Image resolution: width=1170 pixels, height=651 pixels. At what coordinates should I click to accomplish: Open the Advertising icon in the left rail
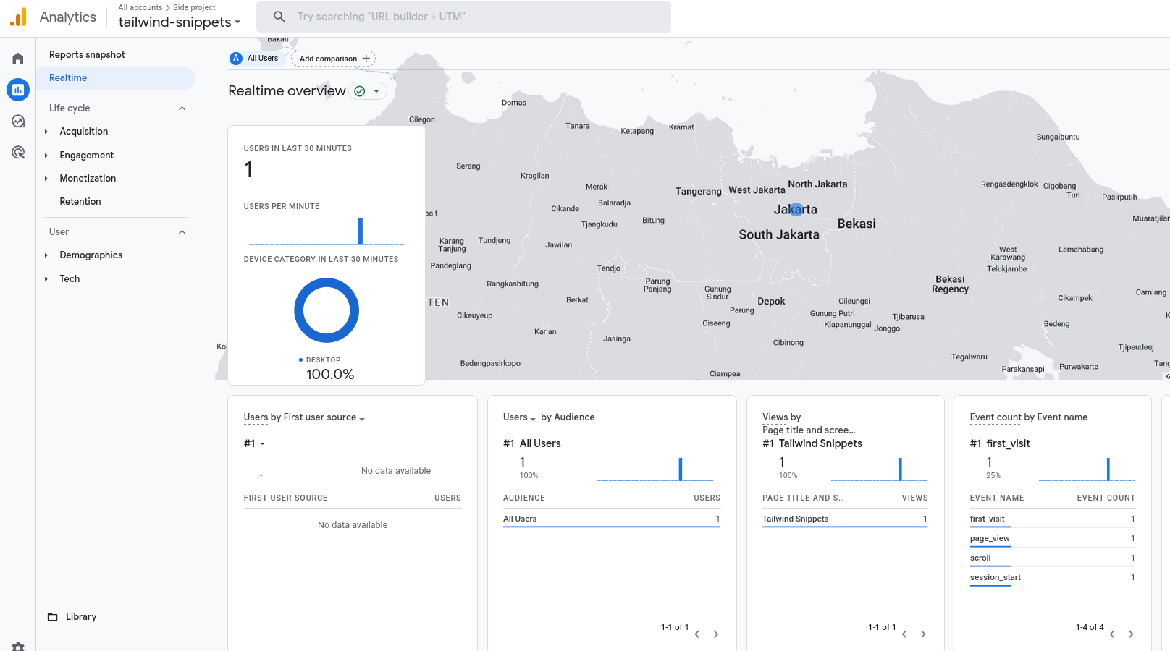18,153
